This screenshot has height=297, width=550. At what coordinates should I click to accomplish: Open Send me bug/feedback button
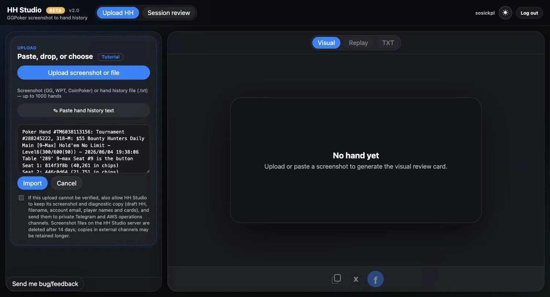pyautogui.click(x=45, y=284)
